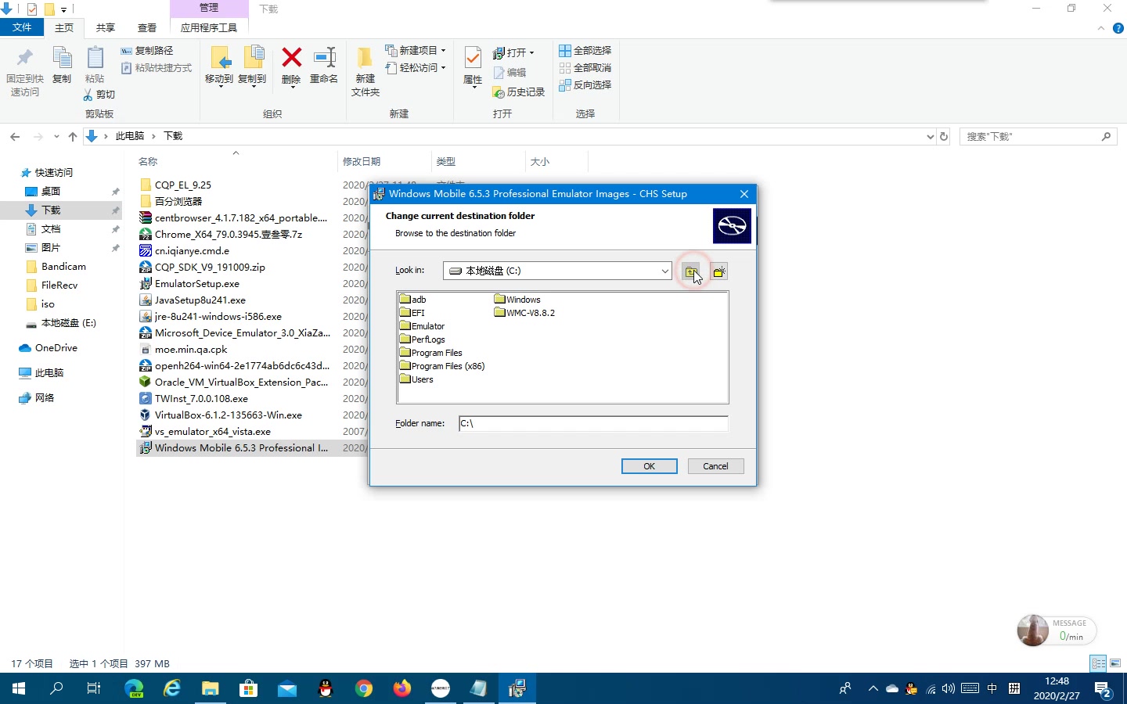Open Microsoft Store from taskbar
Viewport: 1127px width, 704px height.
coord(249,688)
